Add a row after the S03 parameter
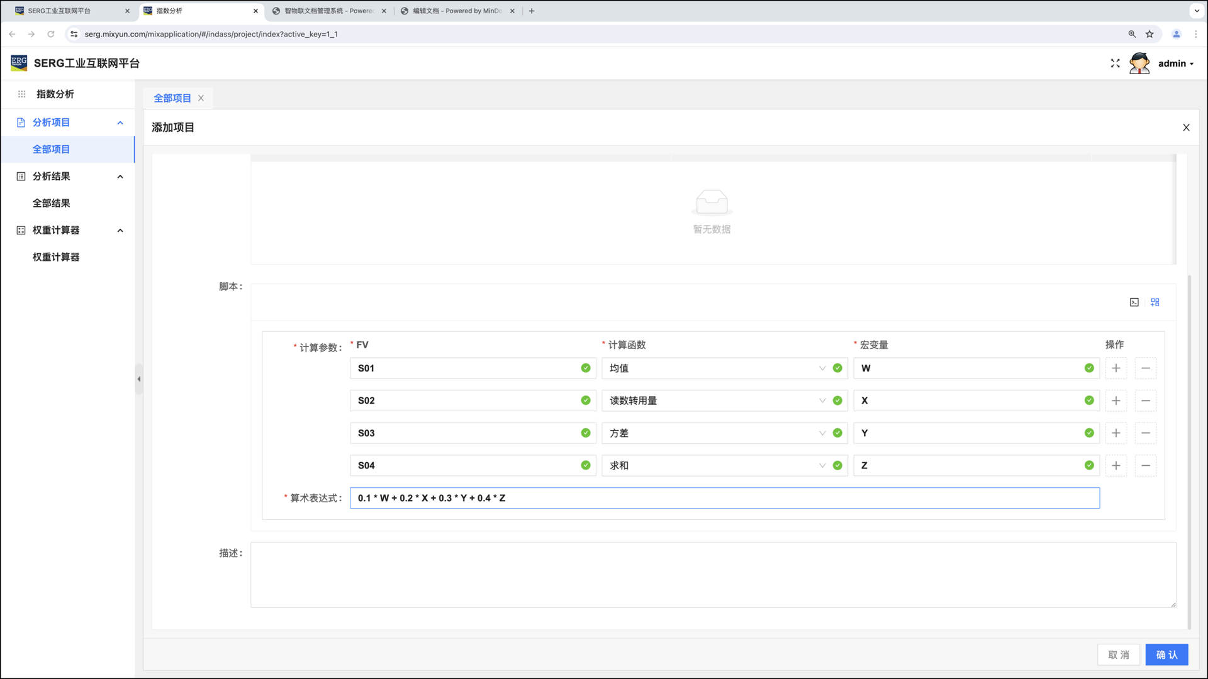Viewport: 1208px width, 679px height. click(x=1116, y=433)
